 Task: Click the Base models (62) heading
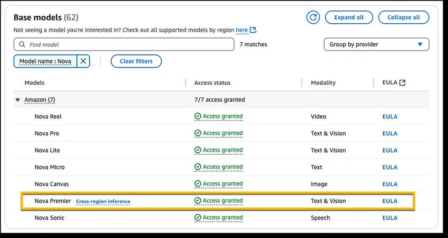point(46,17)
